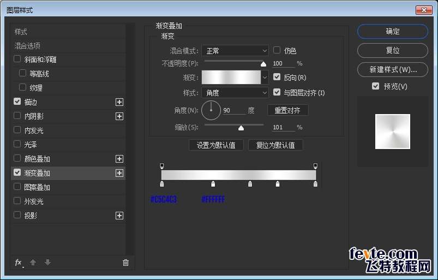Enable the 颜色叠加 checkbox
Image resolution: width=438 pixels, height=280 pixels.
click(x=17, y=158)
